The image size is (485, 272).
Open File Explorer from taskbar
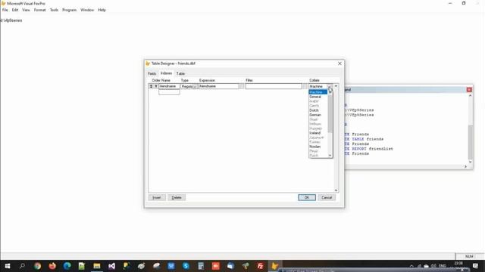click(97, 266)
